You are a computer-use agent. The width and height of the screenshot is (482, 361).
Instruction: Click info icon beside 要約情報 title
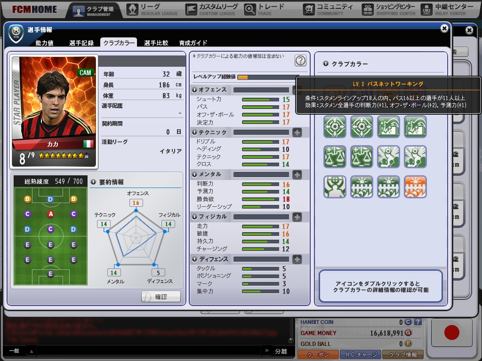[93, 182]
